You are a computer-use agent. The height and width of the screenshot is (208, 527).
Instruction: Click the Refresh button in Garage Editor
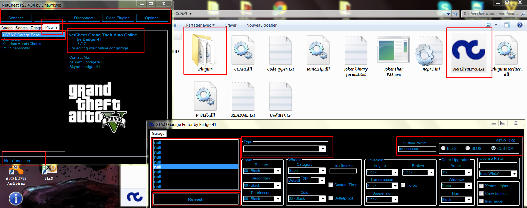coord(196,199)
